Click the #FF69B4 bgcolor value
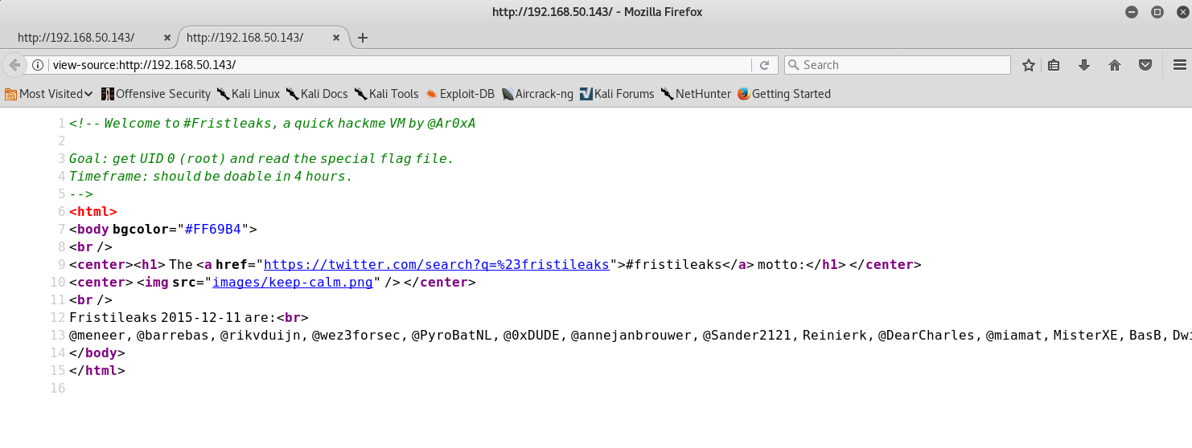Viewport: 1192px width, 448px height. 213,230
